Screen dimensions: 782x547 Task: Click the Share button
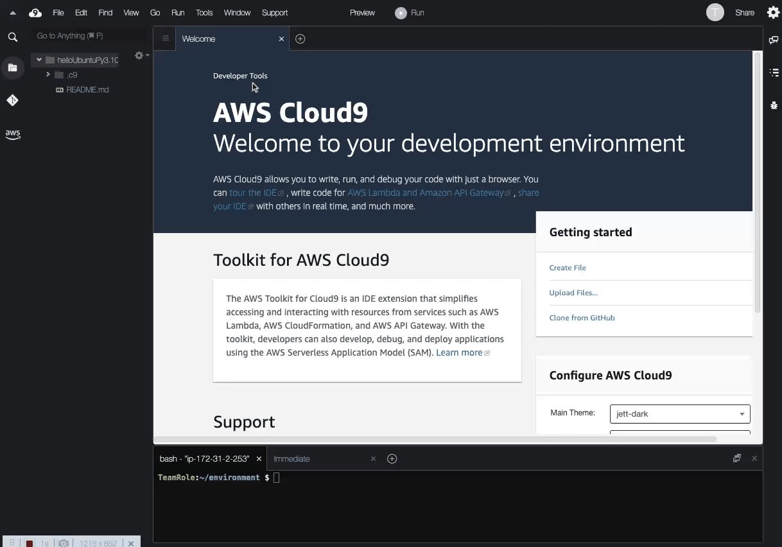(x=745, y=13)
